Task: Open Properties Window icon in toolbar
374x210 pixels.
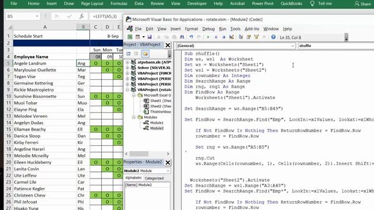Action: tap(248, 37)
